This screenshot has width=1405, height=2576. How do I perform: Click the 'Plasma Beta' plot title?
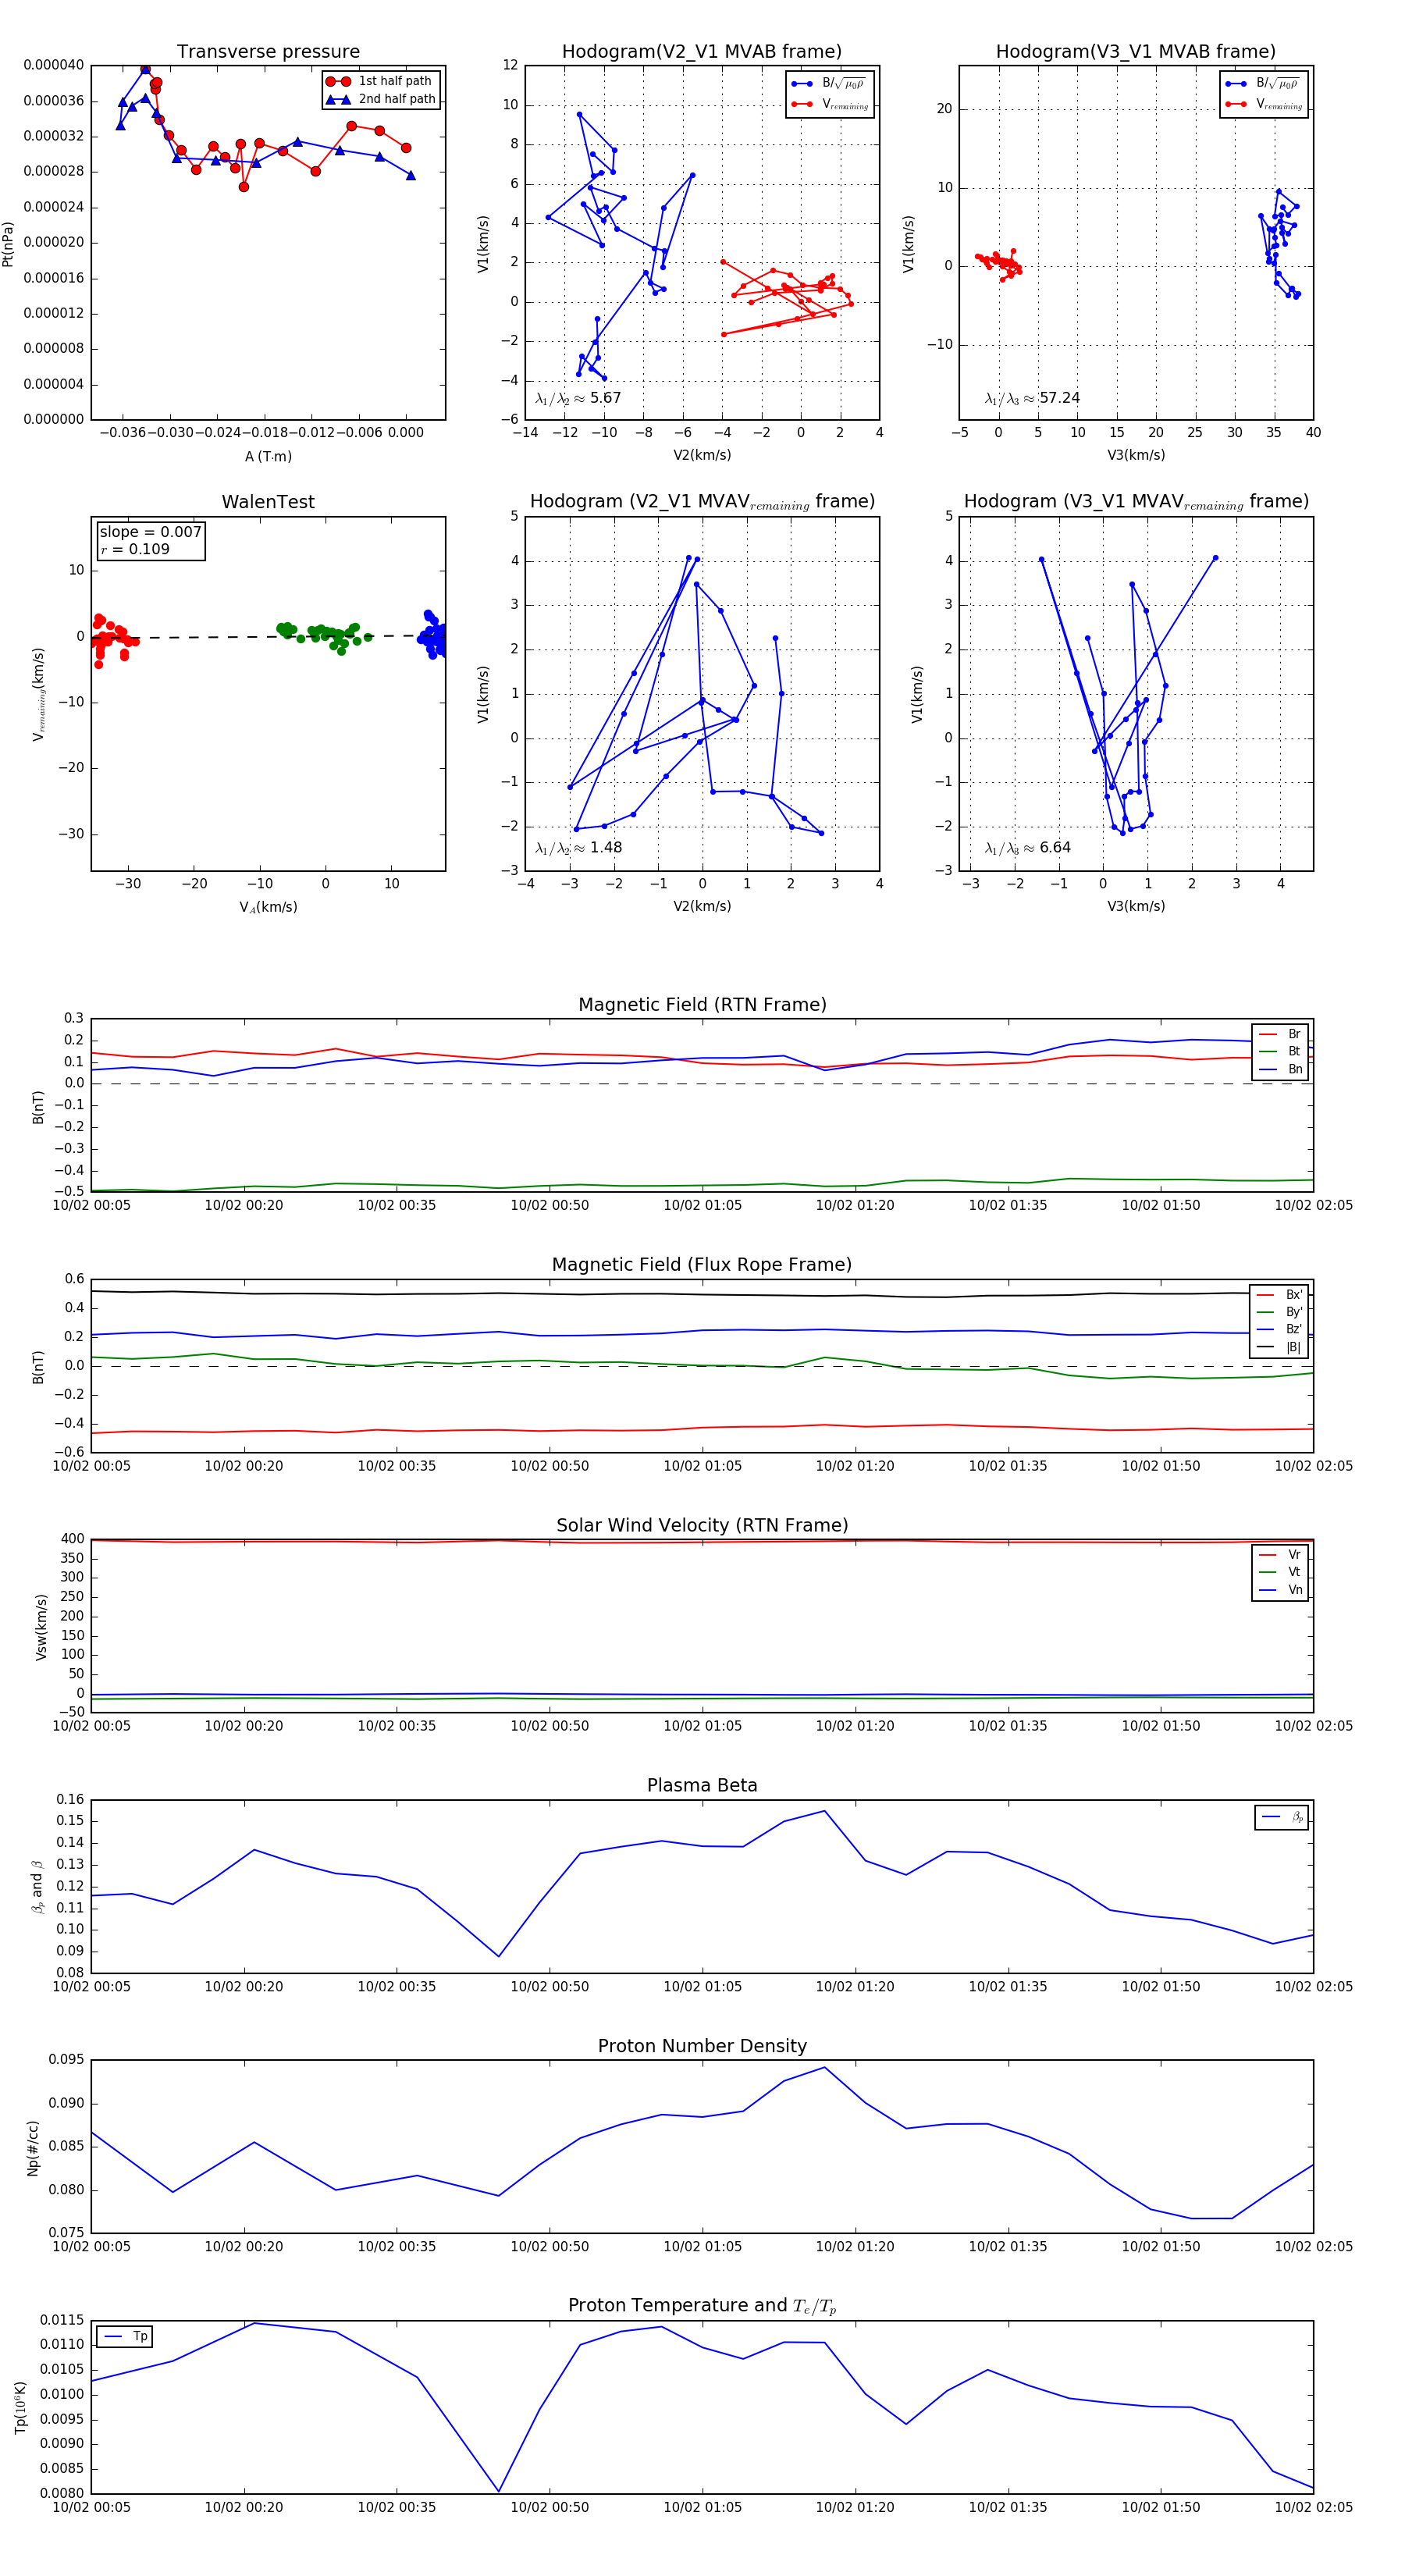click(702, 1785)
